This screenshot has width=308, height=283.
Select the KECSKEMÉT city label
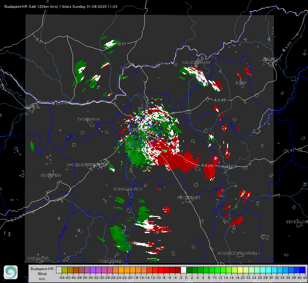click(x=189, y=197)
